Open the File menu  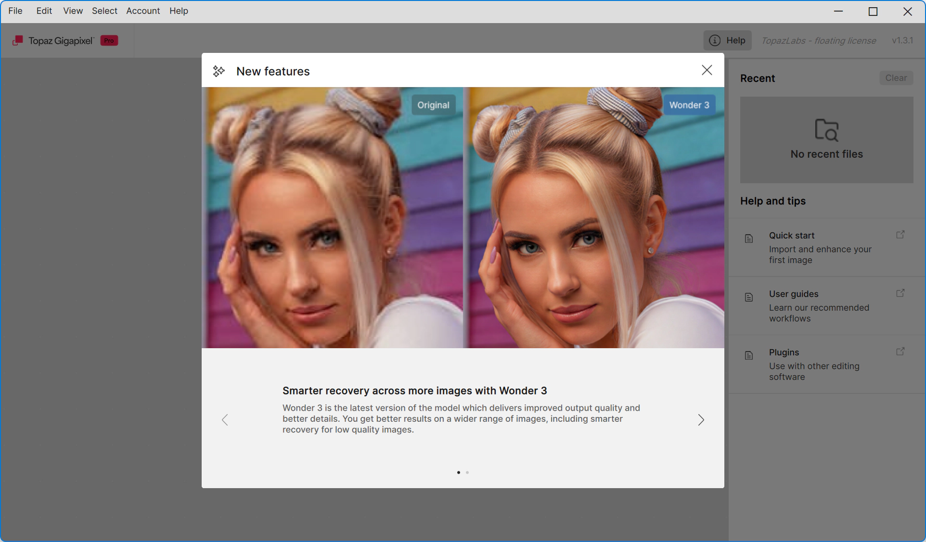point(15,11)
